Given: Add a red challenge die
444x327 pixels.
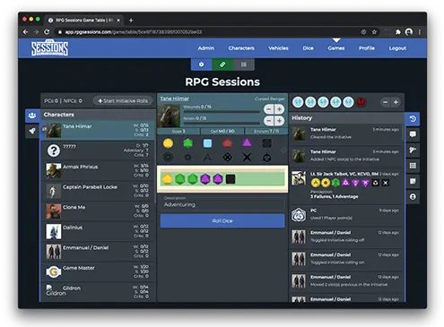Looking at the screenshot, I should click(x=227, y=143).
